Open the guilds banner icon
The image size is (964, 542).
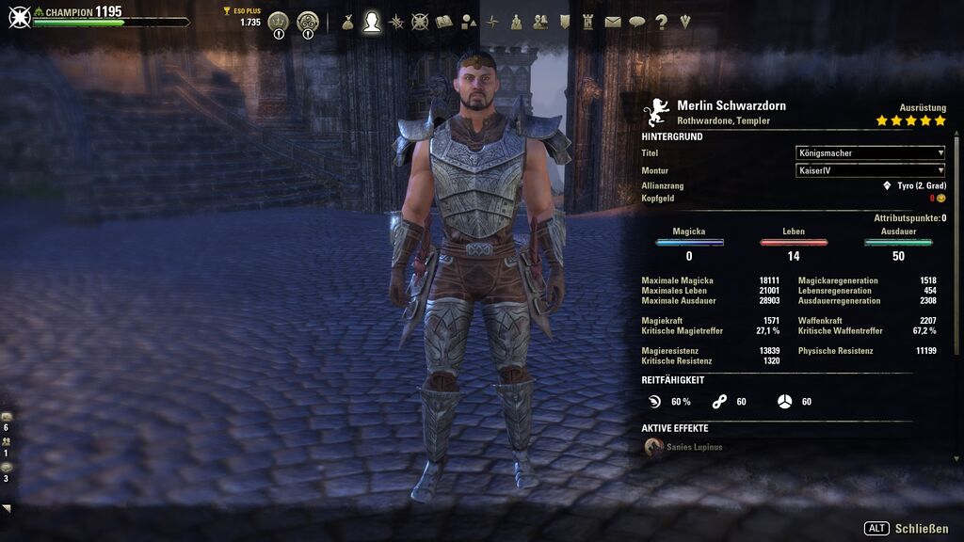[x=565, y=23]
